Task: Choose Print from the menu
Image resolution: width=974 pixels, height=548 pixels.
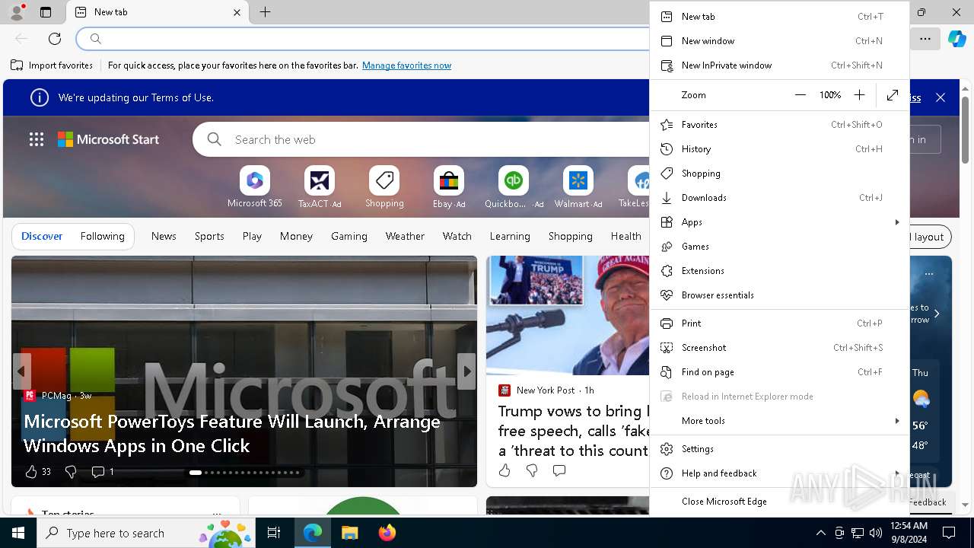Action: point(779,323)
